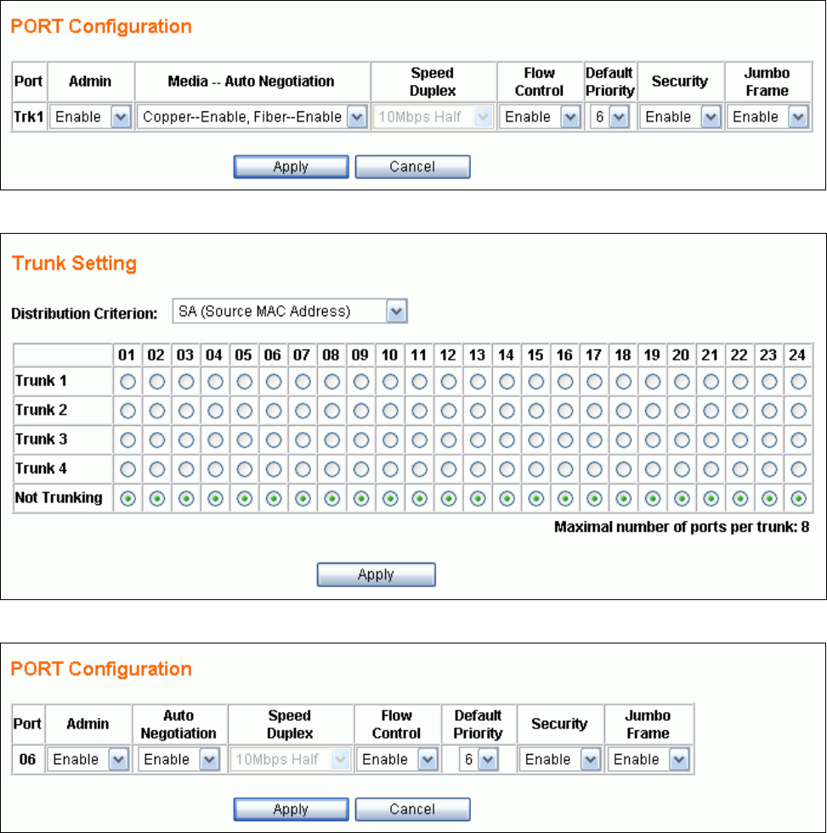Viewport: 827px width, 833px height.
Task: Select Not Trunking for port 01
Action: pos(127,498)
